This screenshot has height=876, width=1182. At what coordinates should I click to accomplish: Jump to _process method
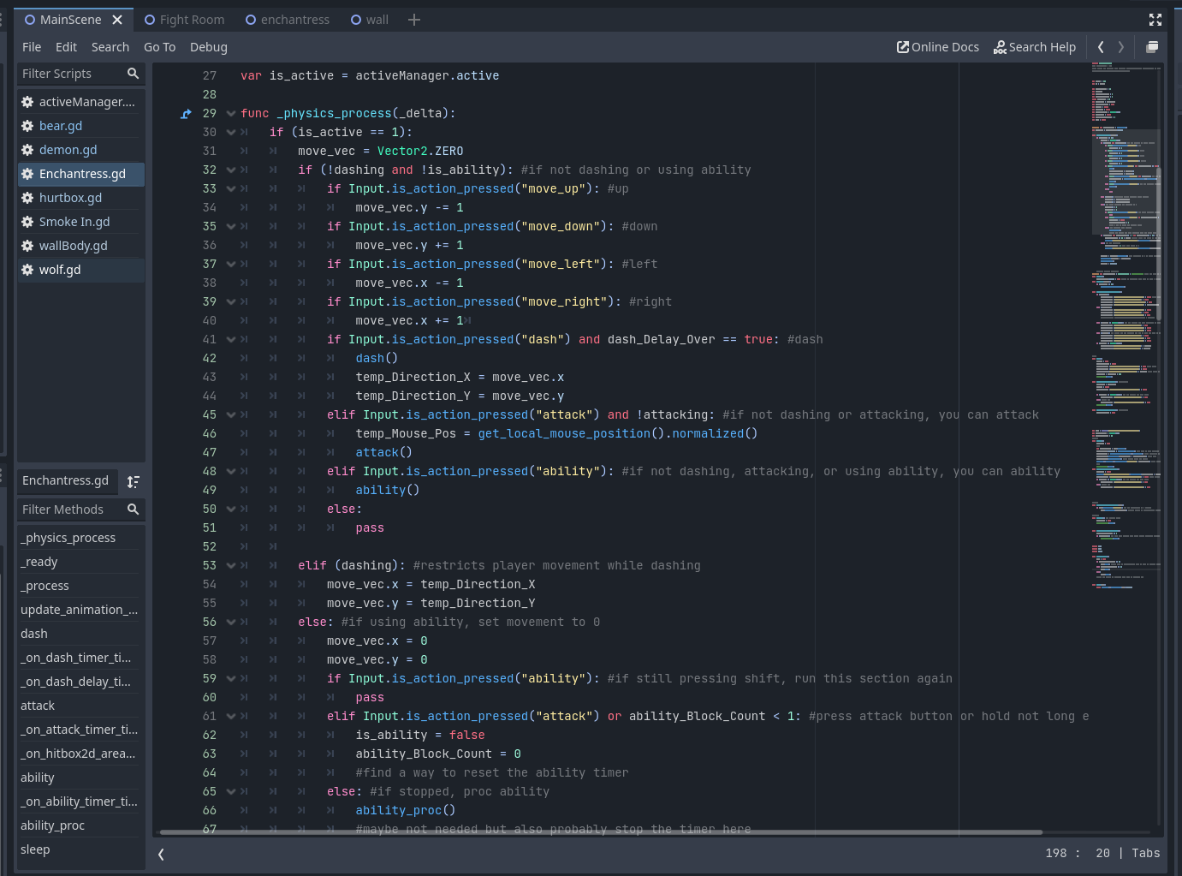(x=79, y=586)
